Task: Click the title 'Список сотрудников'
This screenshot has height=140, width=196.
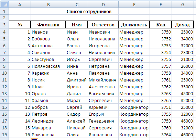Action: [x=89, y=12]
